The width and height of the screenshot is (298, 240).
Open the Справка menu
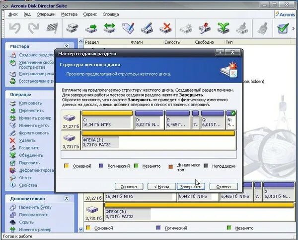[111, 14]
